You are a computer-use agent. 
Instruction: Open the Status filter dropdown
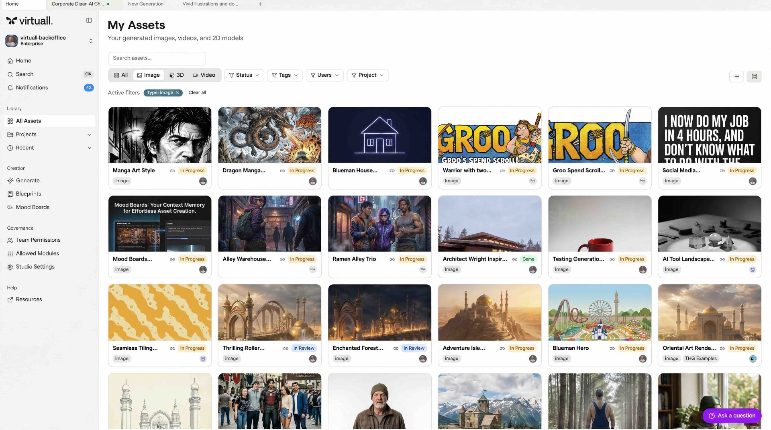244,75
